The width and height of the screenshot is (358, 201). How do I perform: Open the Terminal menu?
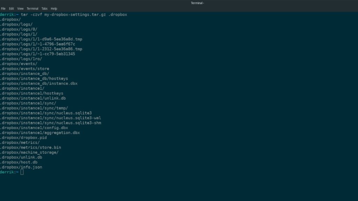tap(32, 8)
